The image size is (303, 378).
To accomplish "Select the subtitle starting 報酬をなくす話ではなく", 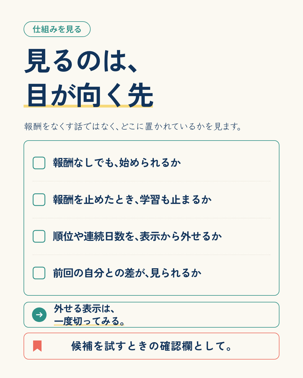I will tap(133, 127).
